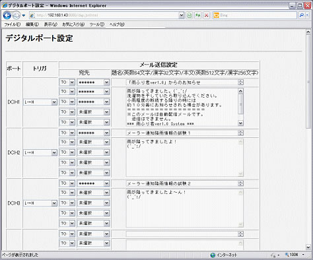
Task: Click the DCH3 port label
Action: click(x=14, y=203)
